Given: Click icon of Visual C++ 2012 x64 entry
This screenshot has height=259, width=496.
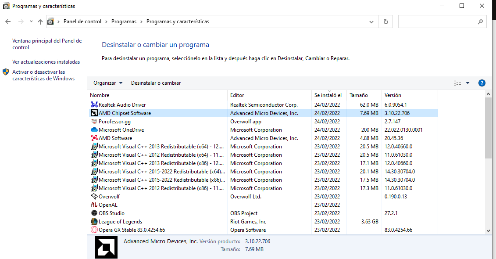Looking at the screenshot, I should [94, 155].
